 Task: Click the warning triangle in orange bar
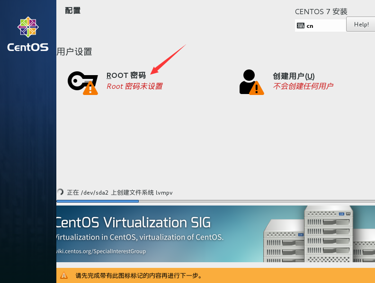[64, 275]
